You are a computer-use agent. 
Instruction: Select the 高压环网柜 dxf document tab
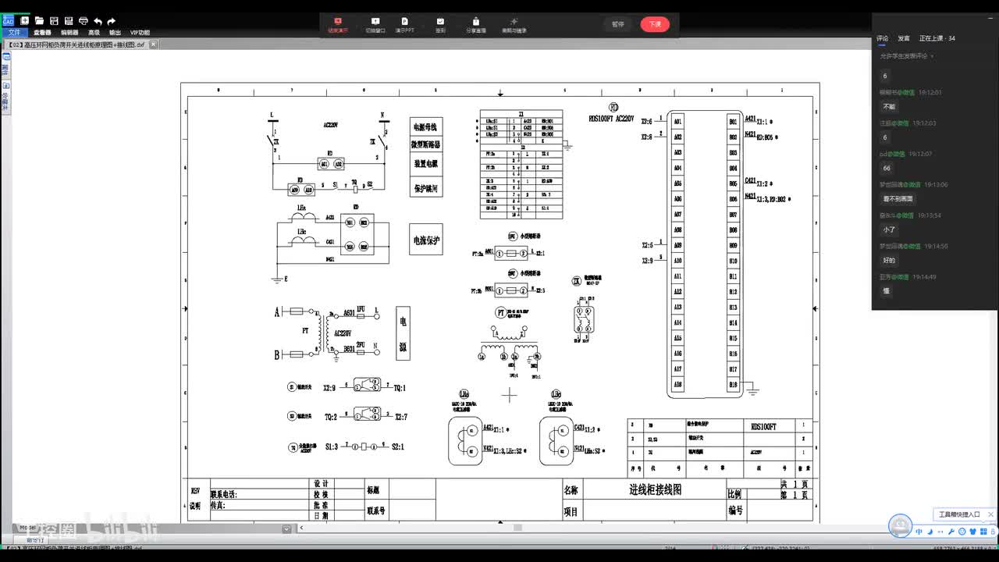[x=77, y=44]
